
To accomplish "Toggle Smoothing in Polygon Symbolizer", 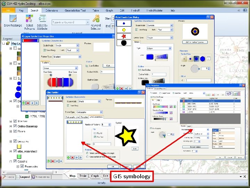I will pyautogui.click(x=44, y=50).
